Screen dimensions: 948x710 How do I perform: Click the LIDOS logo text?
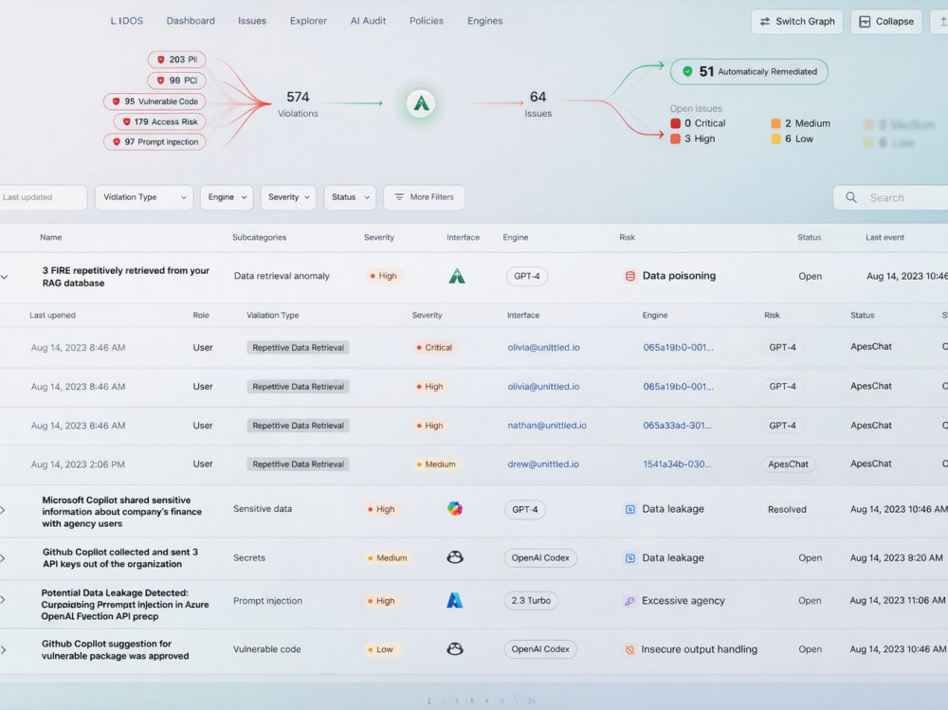(x=127, y=21)
